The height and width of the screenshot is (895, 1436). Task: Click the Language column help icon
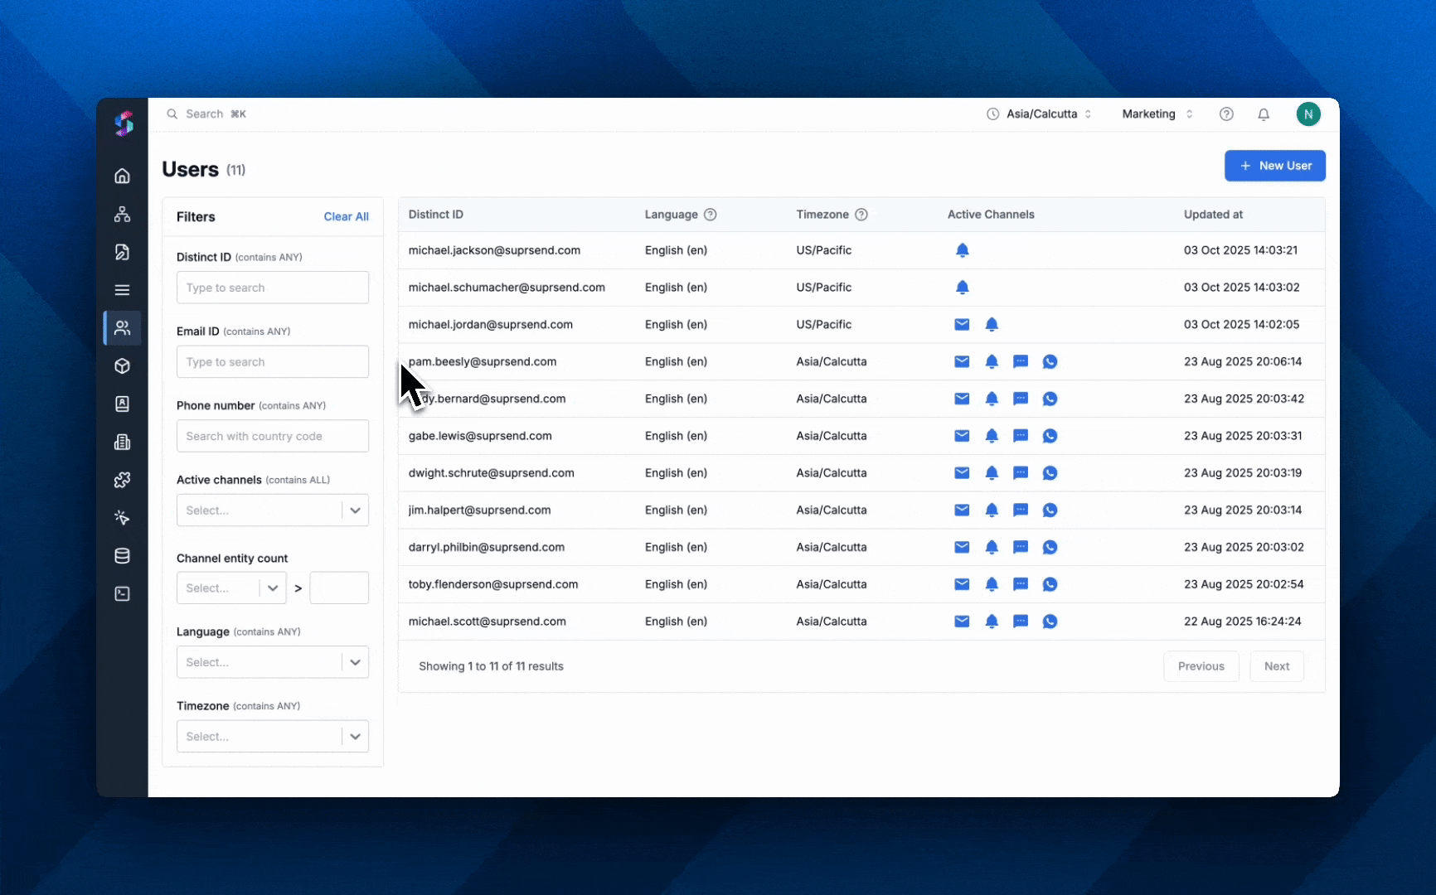pos(711,215)
